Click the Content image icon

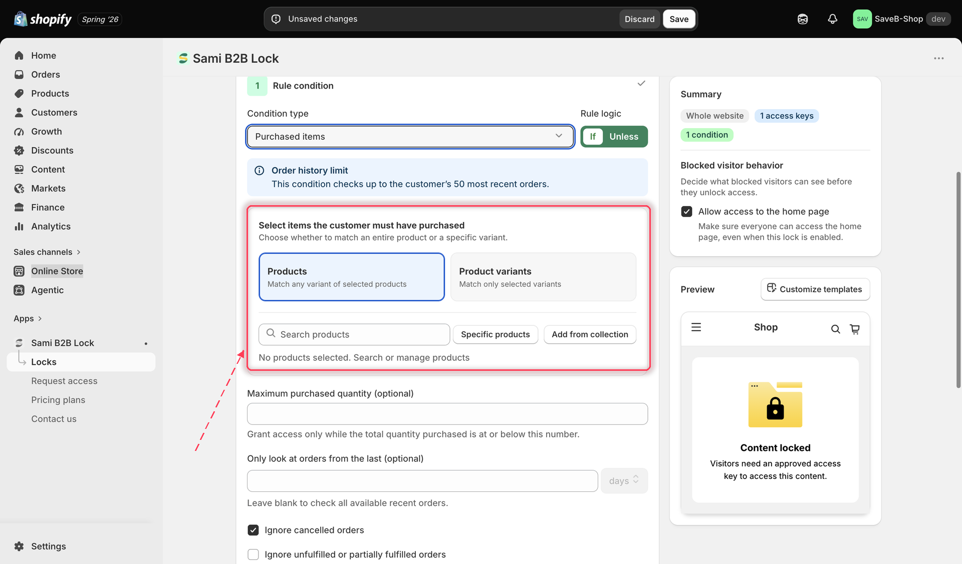(19, 170)
